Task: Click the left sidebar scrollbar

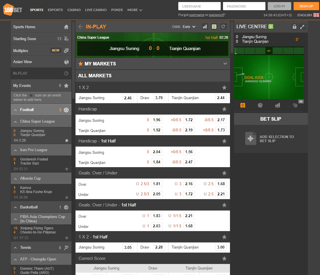Action: pyautogui.click(x=73, y=60)
